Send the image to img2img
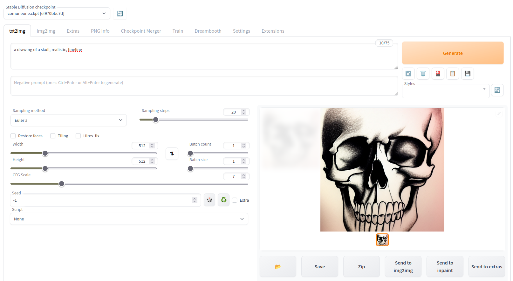This screenshot has height=281, width=513. [403, 266]
